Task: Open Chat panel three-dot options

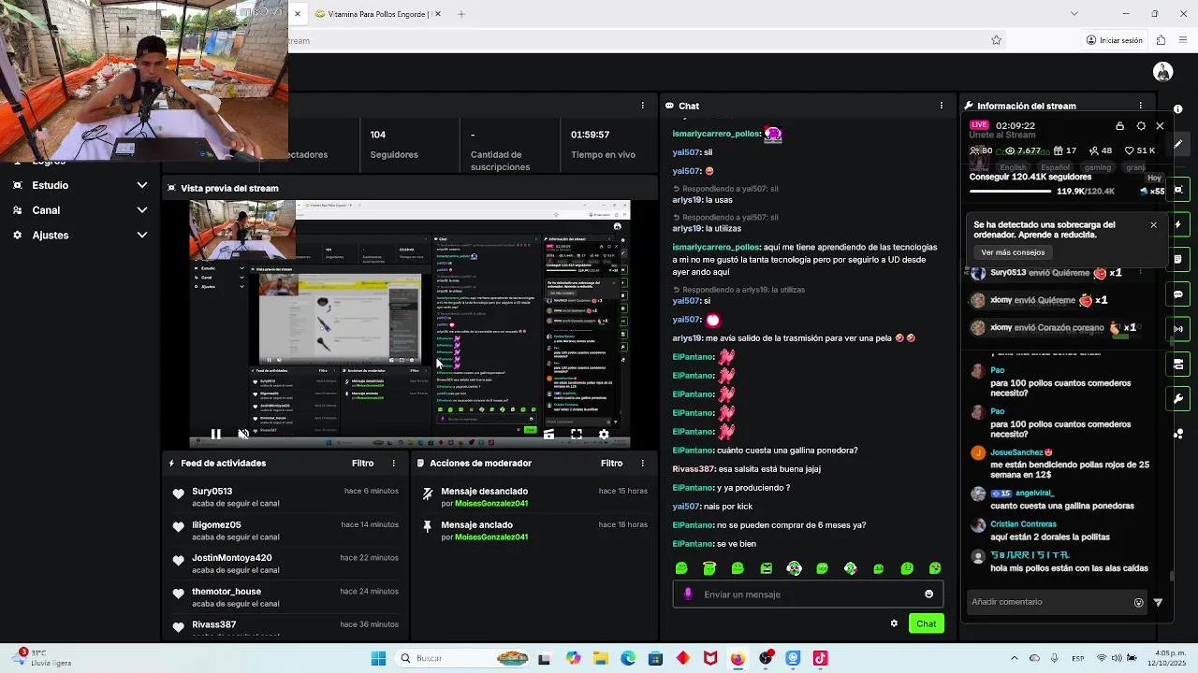Action: pos(942,106)
